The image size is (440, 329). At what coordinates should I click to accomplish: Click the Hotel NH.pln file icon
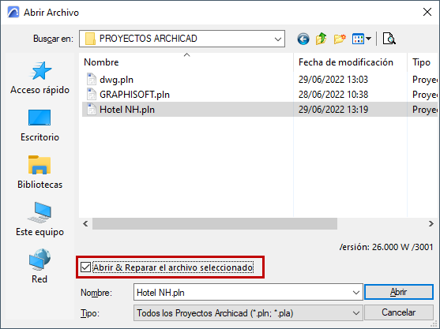click(92, 110)
